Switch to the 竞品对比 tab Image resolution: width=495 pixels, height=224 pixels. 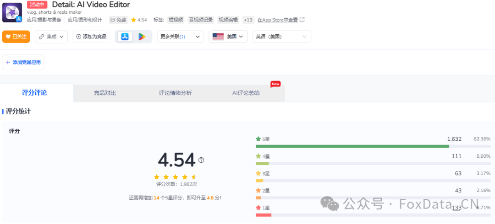click(105, 93)
